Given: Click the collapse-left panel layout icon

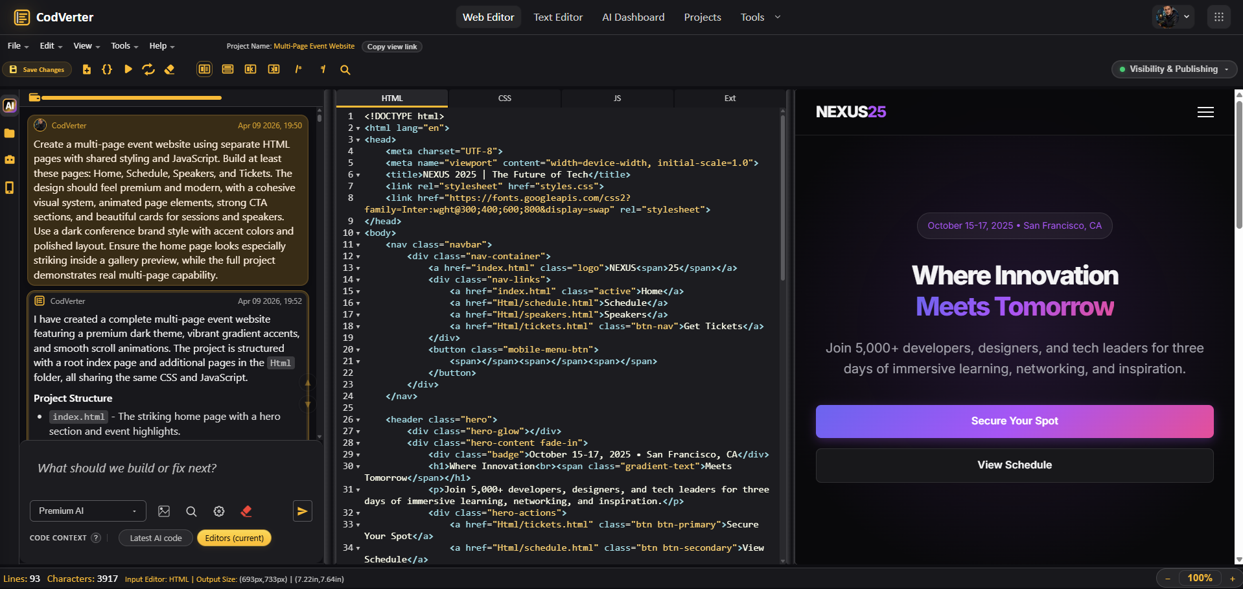Looking at the screenshot, I should (250, 69).
